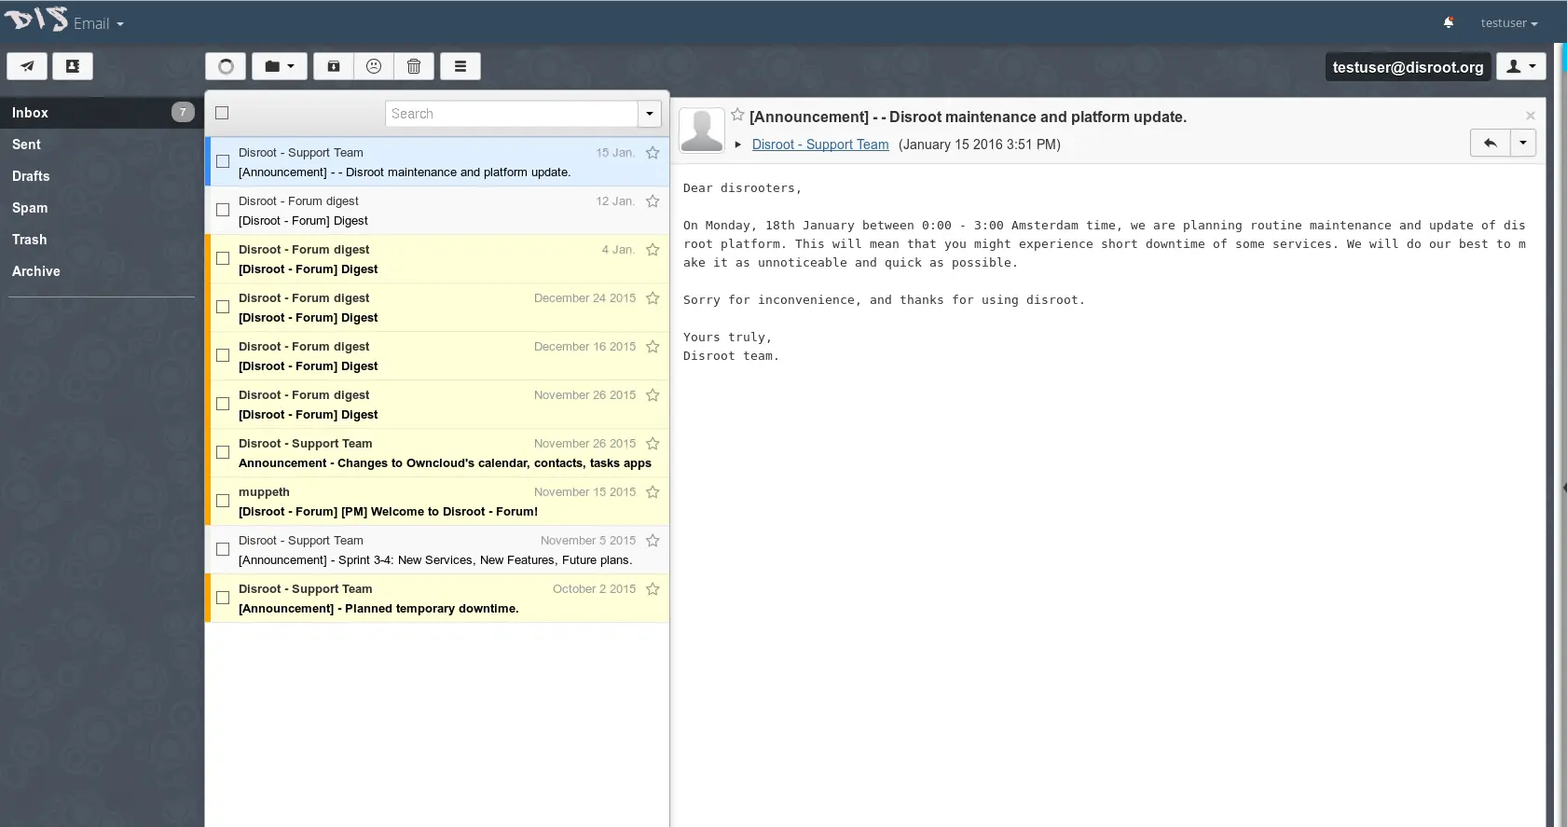Check the 4 Jan. Forum digest checkbox
Screen dimensions: 1567x827
(223, 258)
